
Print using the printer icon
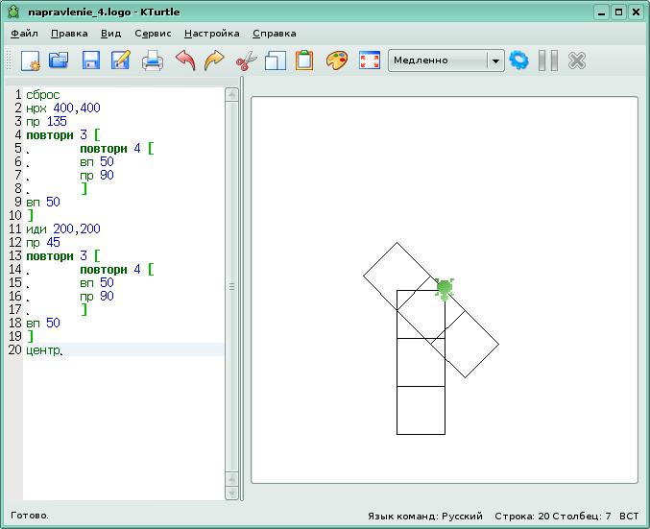pos(153,60)
